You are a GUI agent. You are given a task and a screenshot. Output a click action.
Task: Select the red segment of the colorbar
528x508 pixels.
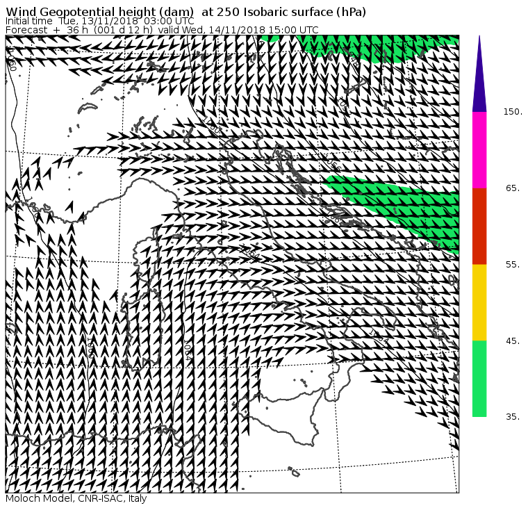click(x=479, y=227)
